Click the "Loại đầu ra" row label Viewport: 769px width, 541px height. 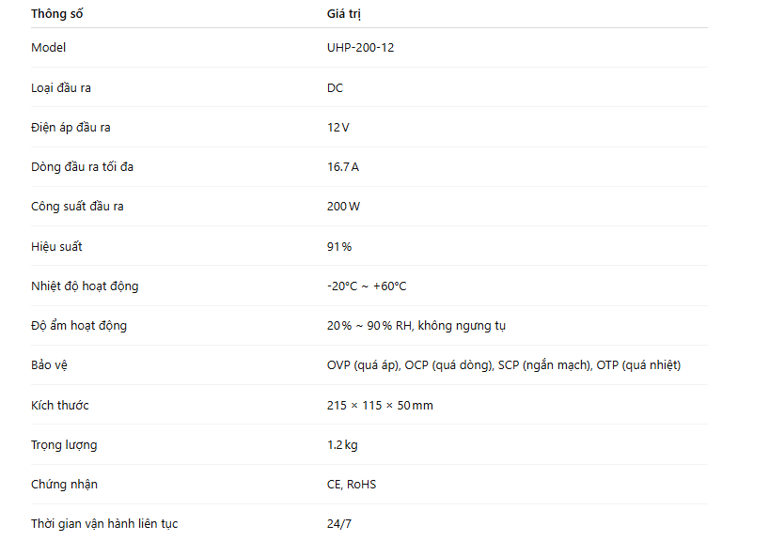point(61,87)
